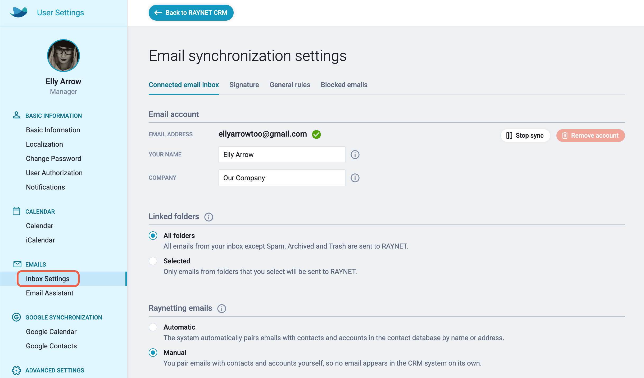This screenshot has height=378, width=644.
Task: Click the Elly Arrow profile name
Action: pos(64,81)
